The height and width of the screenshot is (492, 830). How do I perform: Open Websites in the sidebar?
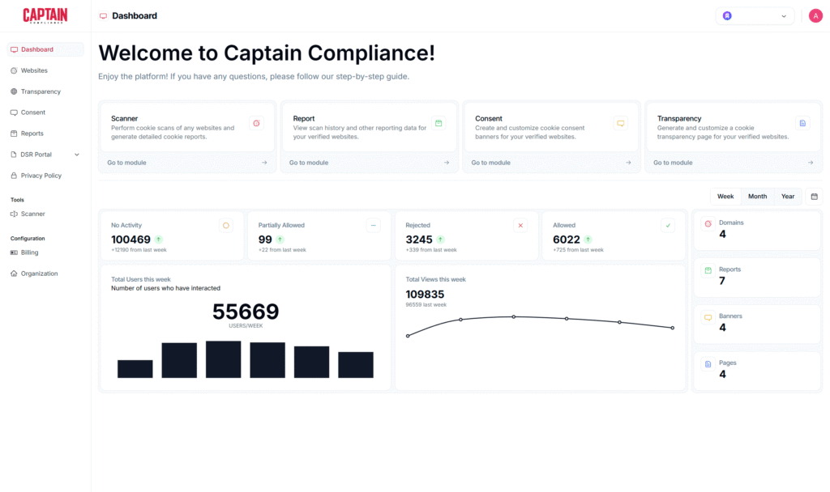[34, 70]
